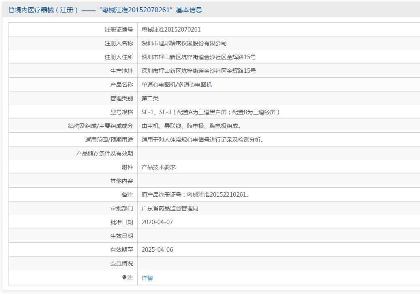The width and height of the screenshot is (420, 295).
Task: Click the expiry date 2025-04-06
Action: 157,250
